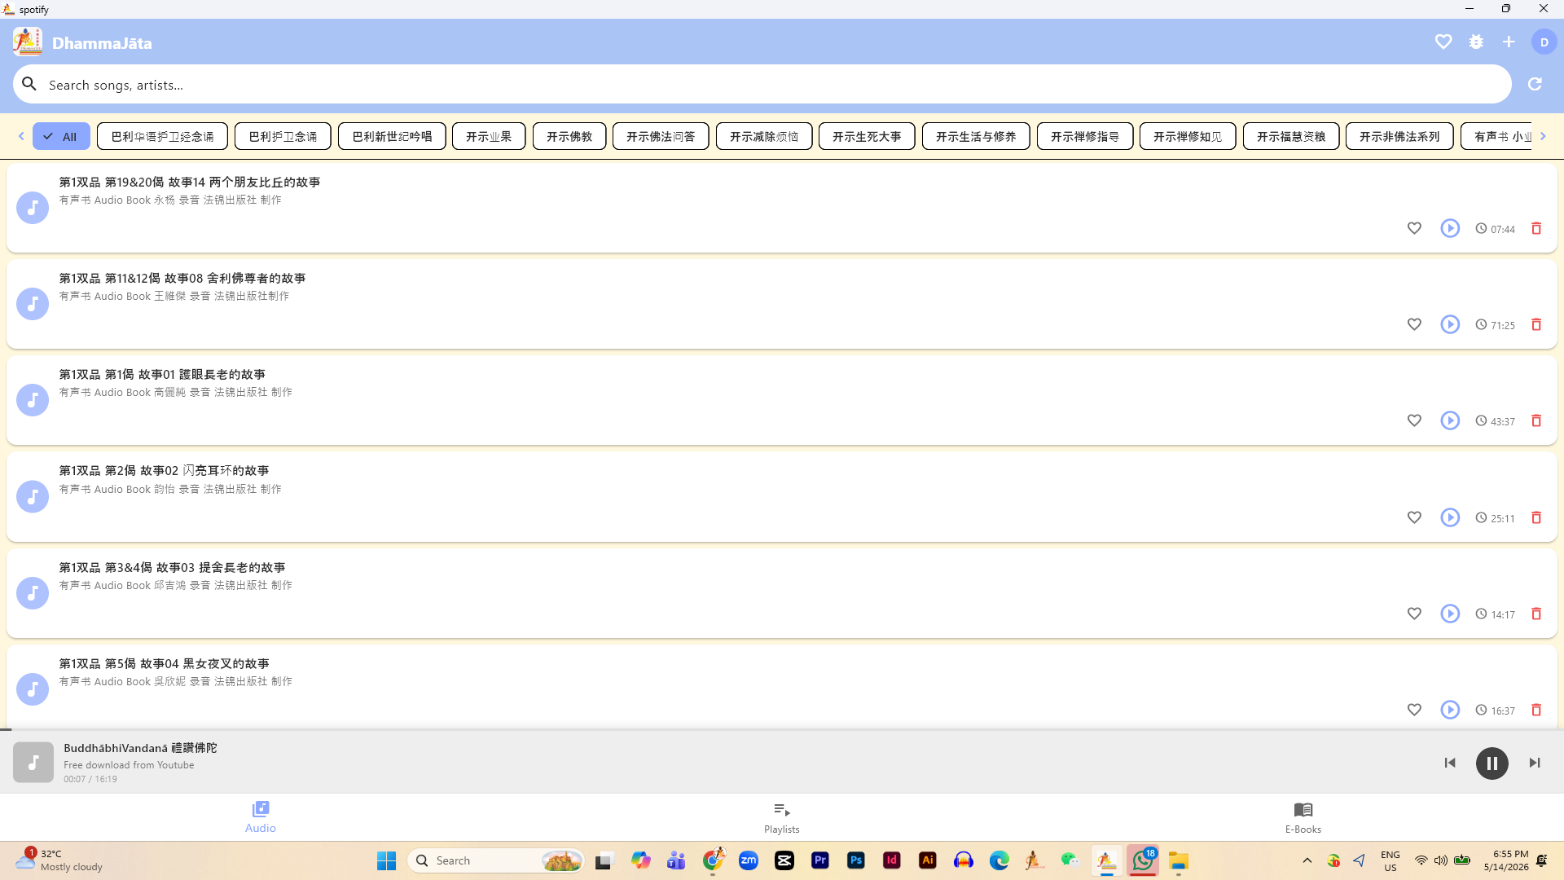Deselect the All filter chip
The image size is (1564, 880).
point(61,136)
